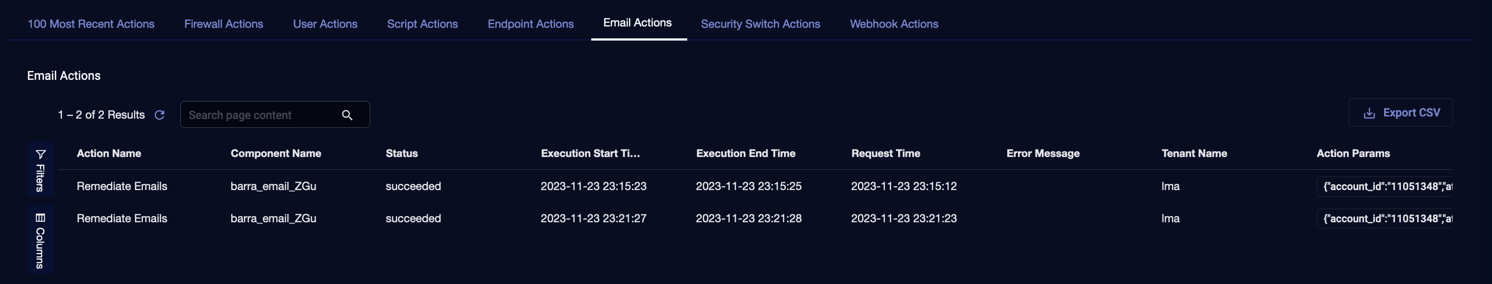Screen dimensions: 1492x284
Task: Switch to 100 Most Recent Actions tab
Action: 91,24
